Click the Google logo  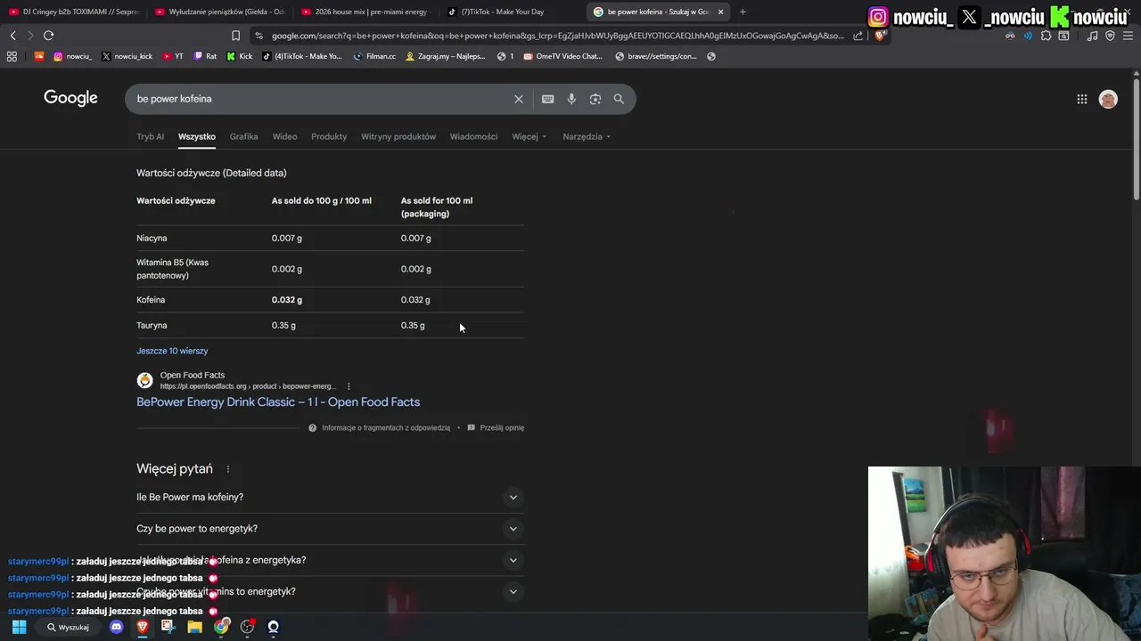pos(70,98)
